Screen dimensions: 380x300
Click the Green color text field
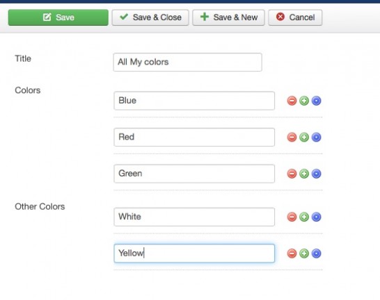tap(194, 174)
